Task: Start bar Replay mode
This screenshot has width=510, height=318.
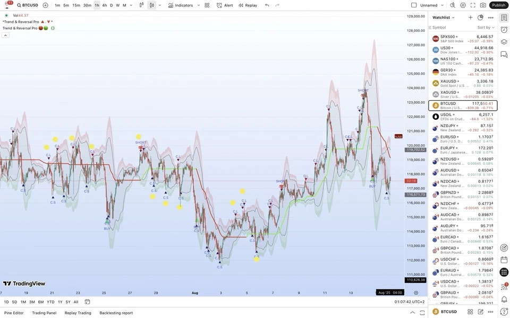Action: click(x=247, y=5)
